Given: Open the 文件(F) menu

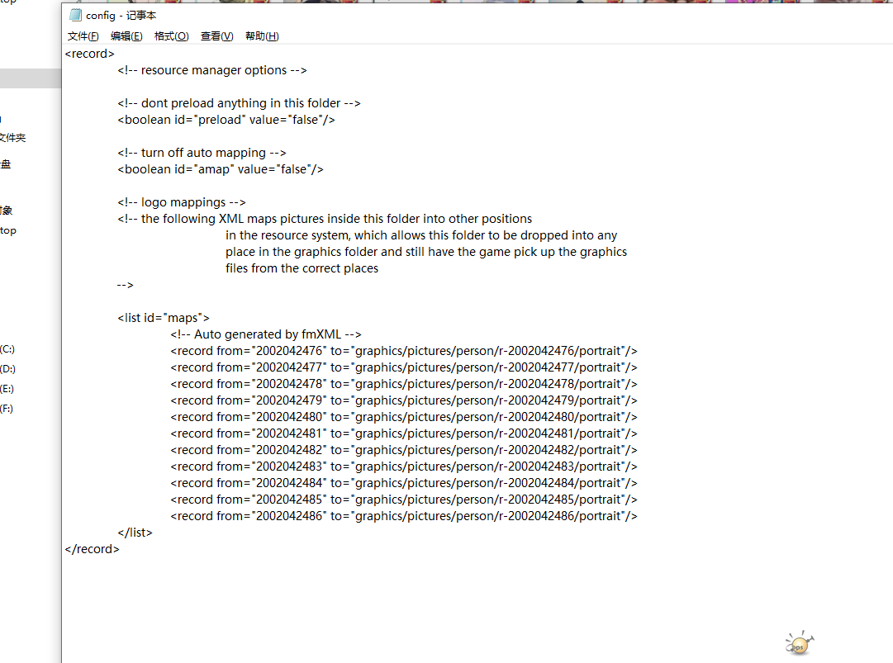Looking at the screenshot, I should [83, 36].
